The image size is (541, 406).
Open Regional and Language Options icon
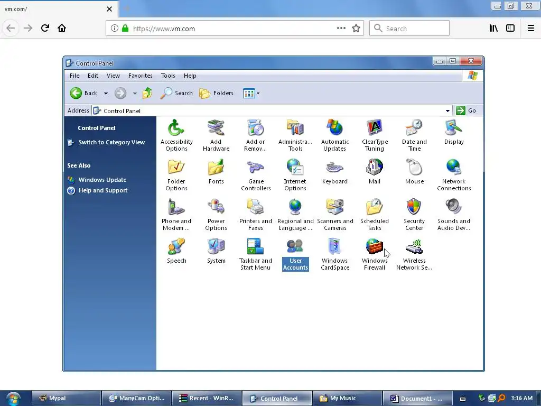coord(295,215)
